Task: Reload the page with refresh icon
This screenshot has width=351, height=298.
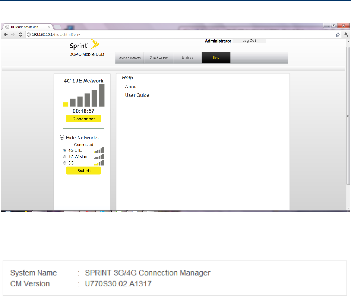Action: point(20,35)
